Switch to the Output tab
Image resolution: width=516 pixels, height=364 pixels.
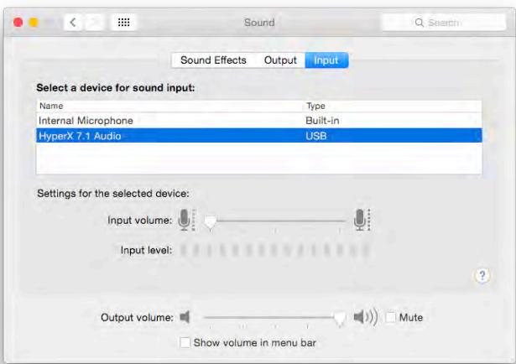coord(280,60)
